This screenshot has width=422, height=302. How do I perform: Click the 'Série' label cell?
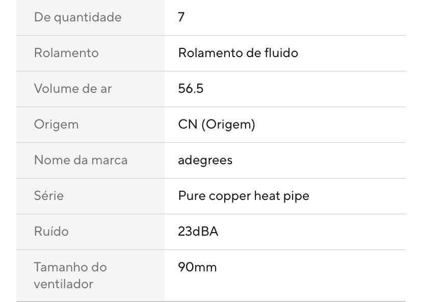(x=49, y=196)
